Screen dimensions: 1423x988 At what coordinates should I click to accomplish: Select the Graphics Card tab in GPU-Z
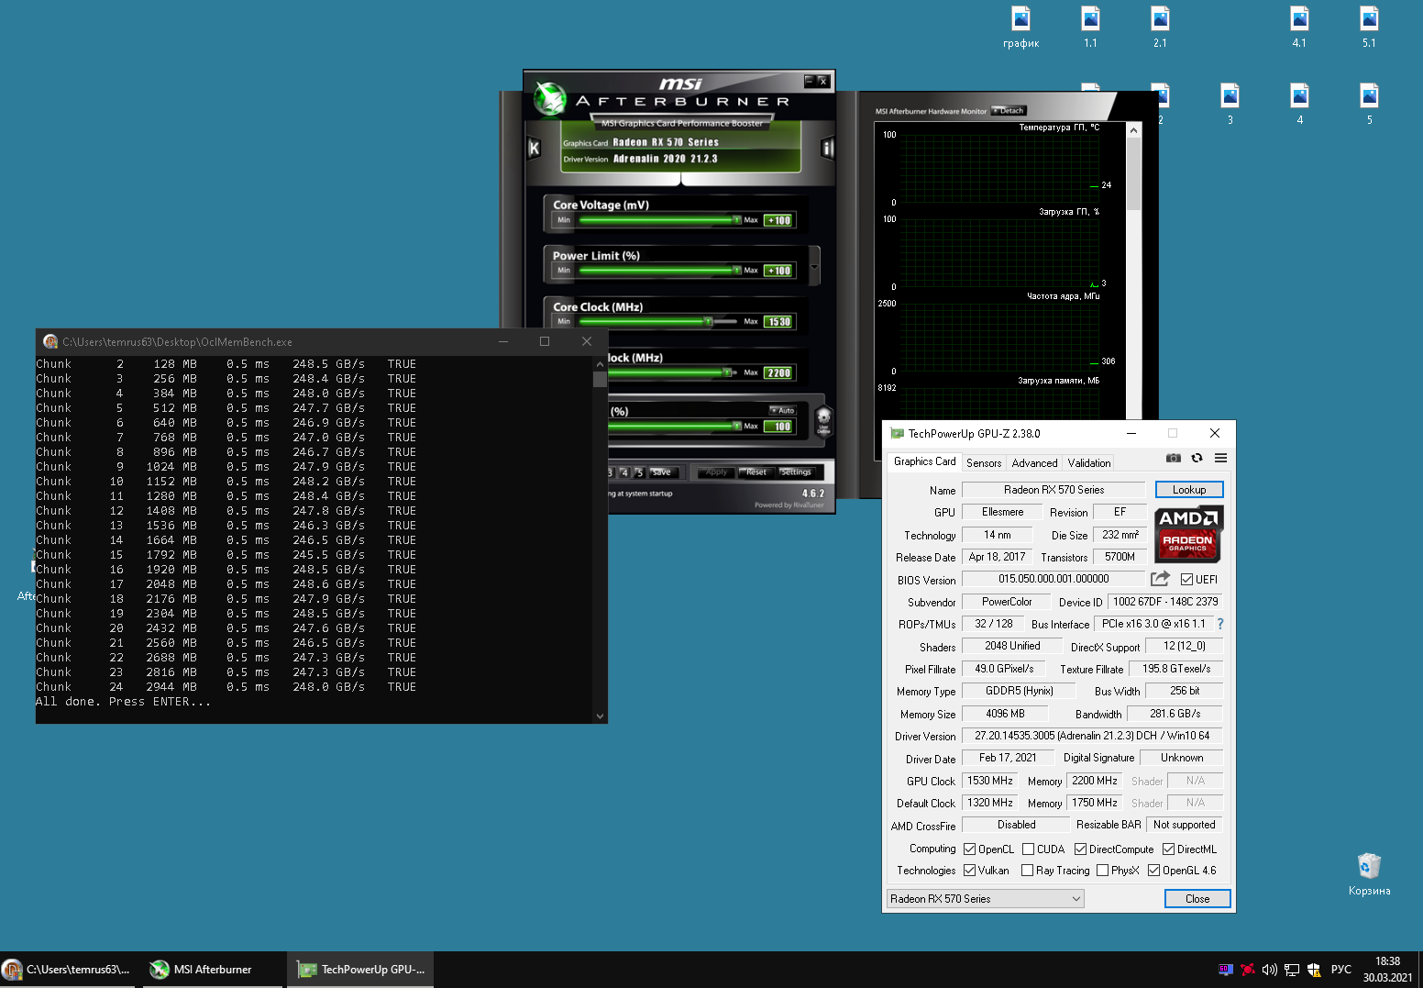point(924,461)
